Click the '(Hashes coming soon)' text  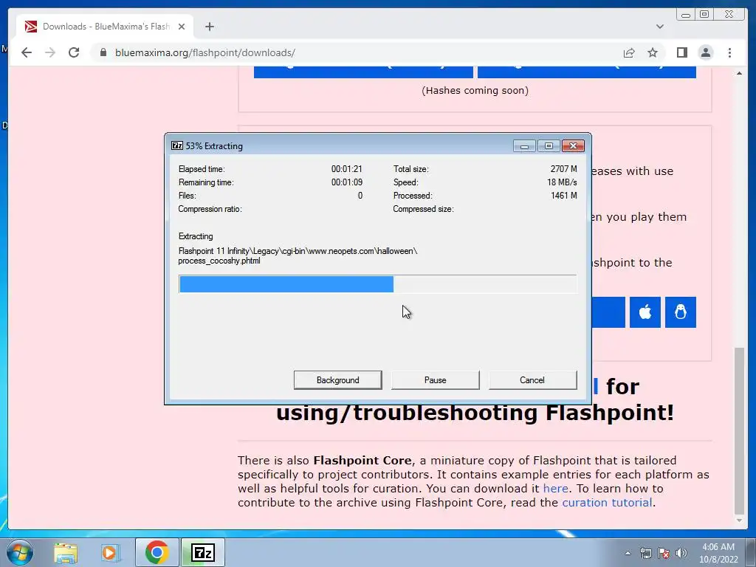click(x=475, y=90)
